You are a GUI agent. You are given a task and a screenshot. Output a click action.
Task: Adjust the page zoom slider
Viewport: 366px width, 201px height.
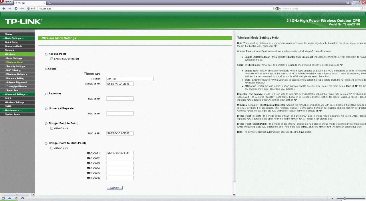(345, 198)
